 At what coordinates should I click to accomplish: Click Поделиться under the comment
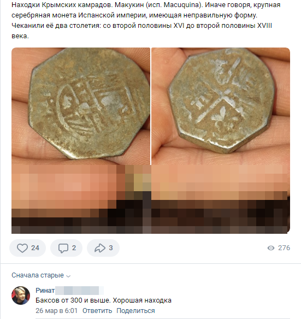135,311
